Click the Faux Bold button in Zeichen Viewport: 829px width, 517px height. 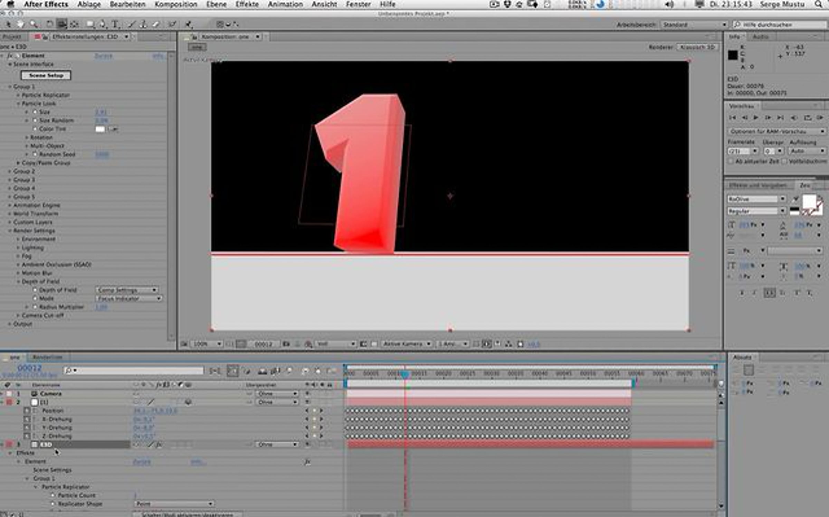[742, 293]
